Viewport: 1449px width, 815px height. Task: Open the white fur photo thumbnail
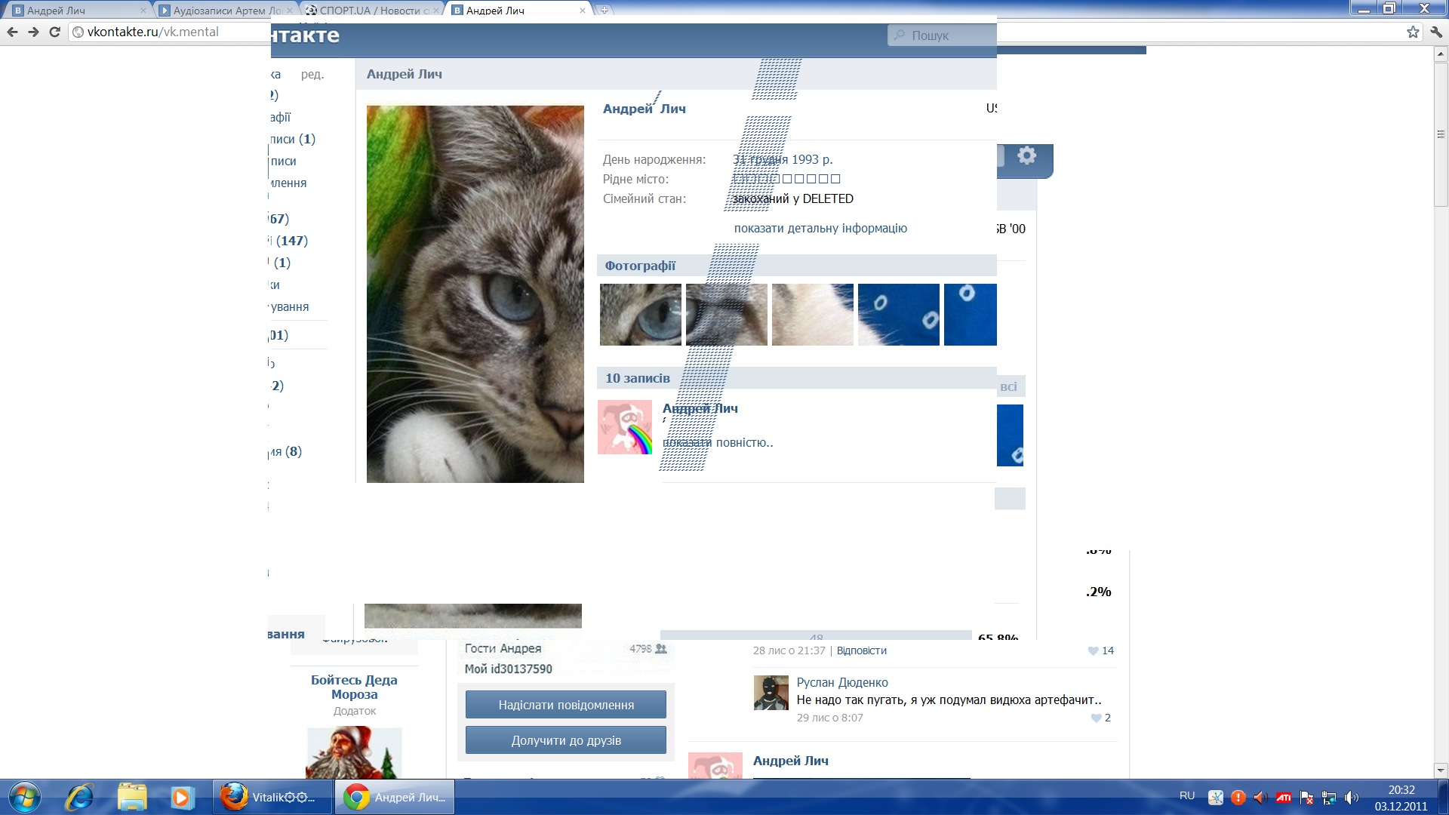[813, 315]
